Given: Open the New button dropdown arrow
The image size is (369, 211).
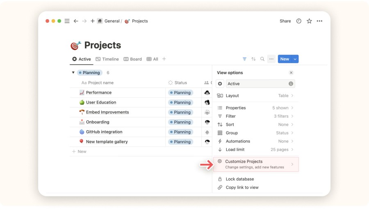Looking at the screenshot, I should click(x=295, y=59).
